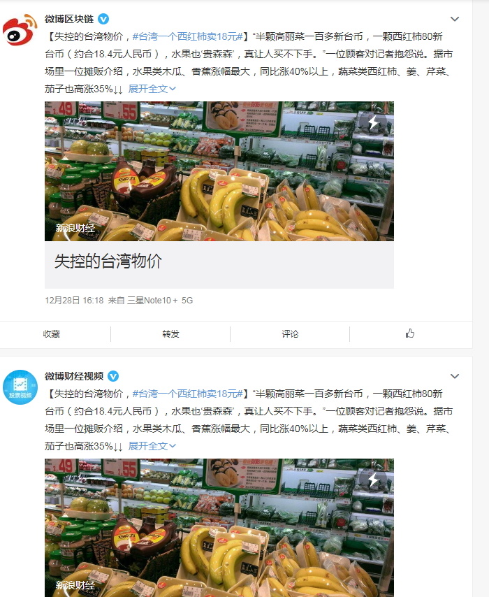Select 收藏 under the first post
489x597 pixels.
[52, 334]
